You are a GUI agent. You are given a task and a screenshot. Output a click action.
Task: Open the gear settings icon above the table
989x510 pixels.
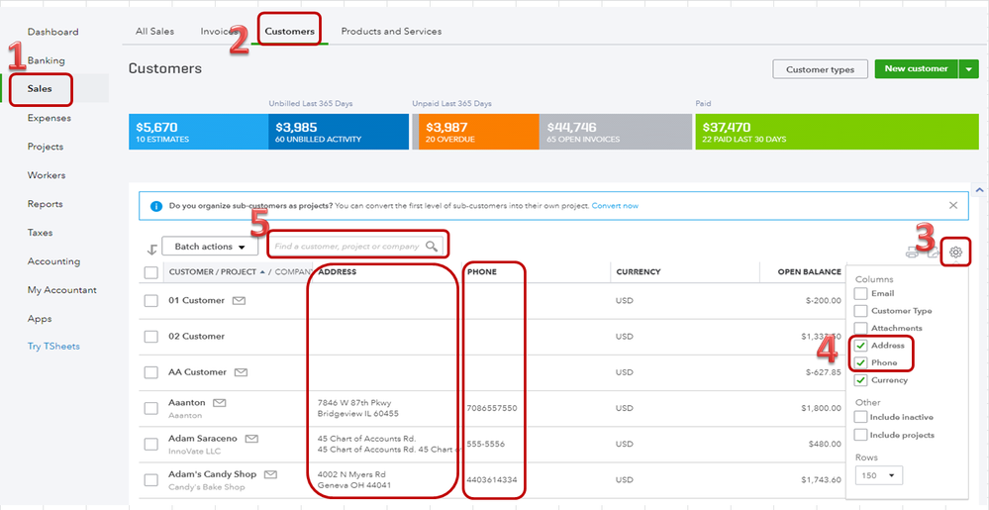(955, 253)
